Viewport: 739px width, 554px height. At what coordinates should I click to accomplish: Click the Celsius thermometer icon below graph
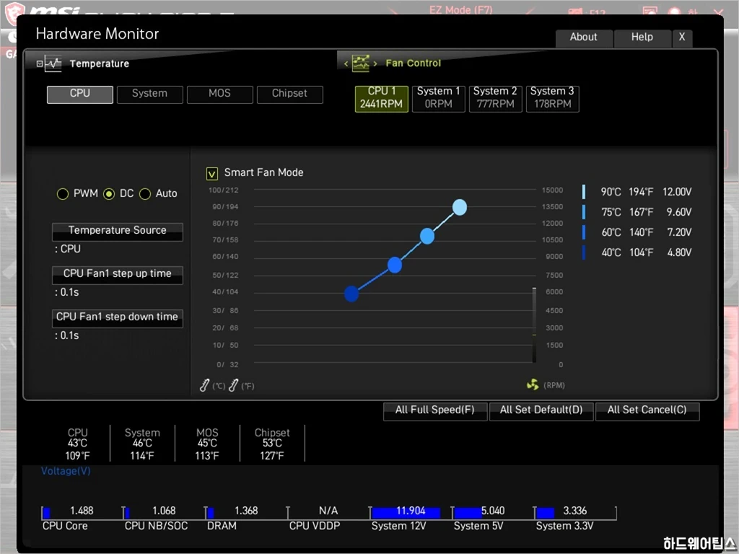coord(205,386)
